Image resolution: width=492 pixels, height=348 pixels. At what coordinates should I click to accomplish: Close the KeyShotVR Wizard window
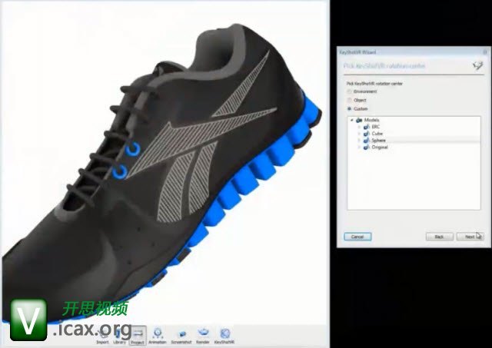pos(485,52)
